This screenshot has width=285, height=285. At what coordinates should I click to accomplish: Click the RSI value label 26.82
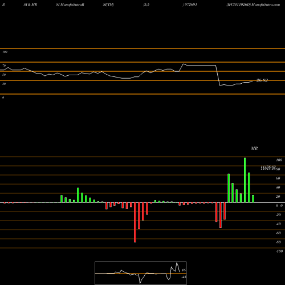click(x=262, y=80)
